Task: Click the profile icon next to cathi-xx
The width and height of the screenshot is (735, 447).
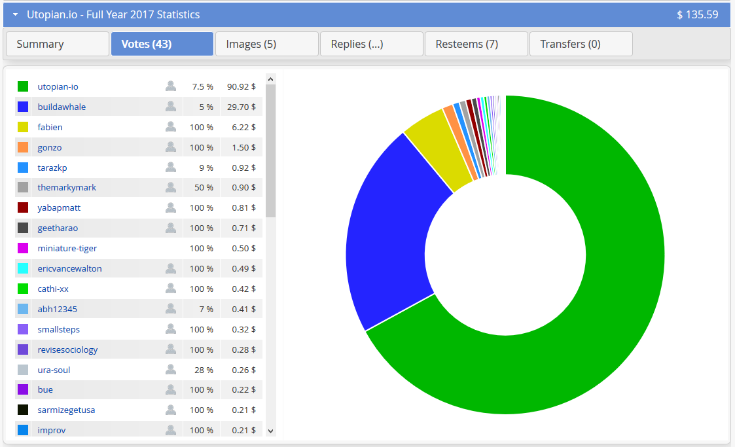Action: click(171, 289)
